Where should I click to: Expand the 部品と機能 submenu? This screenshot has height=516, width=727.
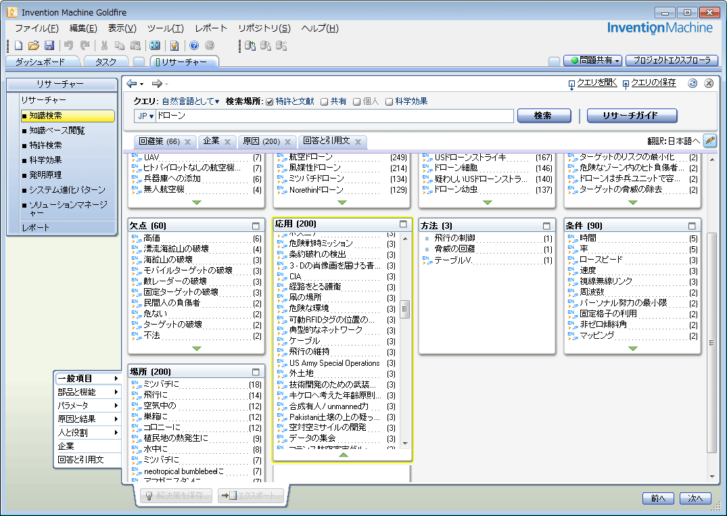coord(88,392)
